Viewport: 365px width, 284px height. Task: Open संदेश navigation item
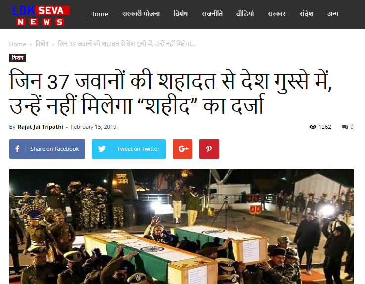(x=306, y=14)
